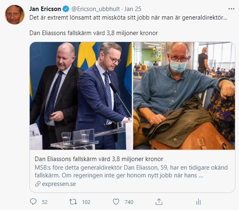Click the retweet arrows icon
Screen dimensions: 239x210
point(73,202)
